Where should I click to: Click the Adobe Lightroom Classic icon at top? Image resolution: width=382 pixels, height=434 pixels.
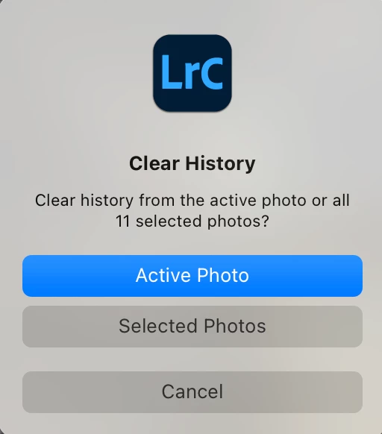pos(192,73)
